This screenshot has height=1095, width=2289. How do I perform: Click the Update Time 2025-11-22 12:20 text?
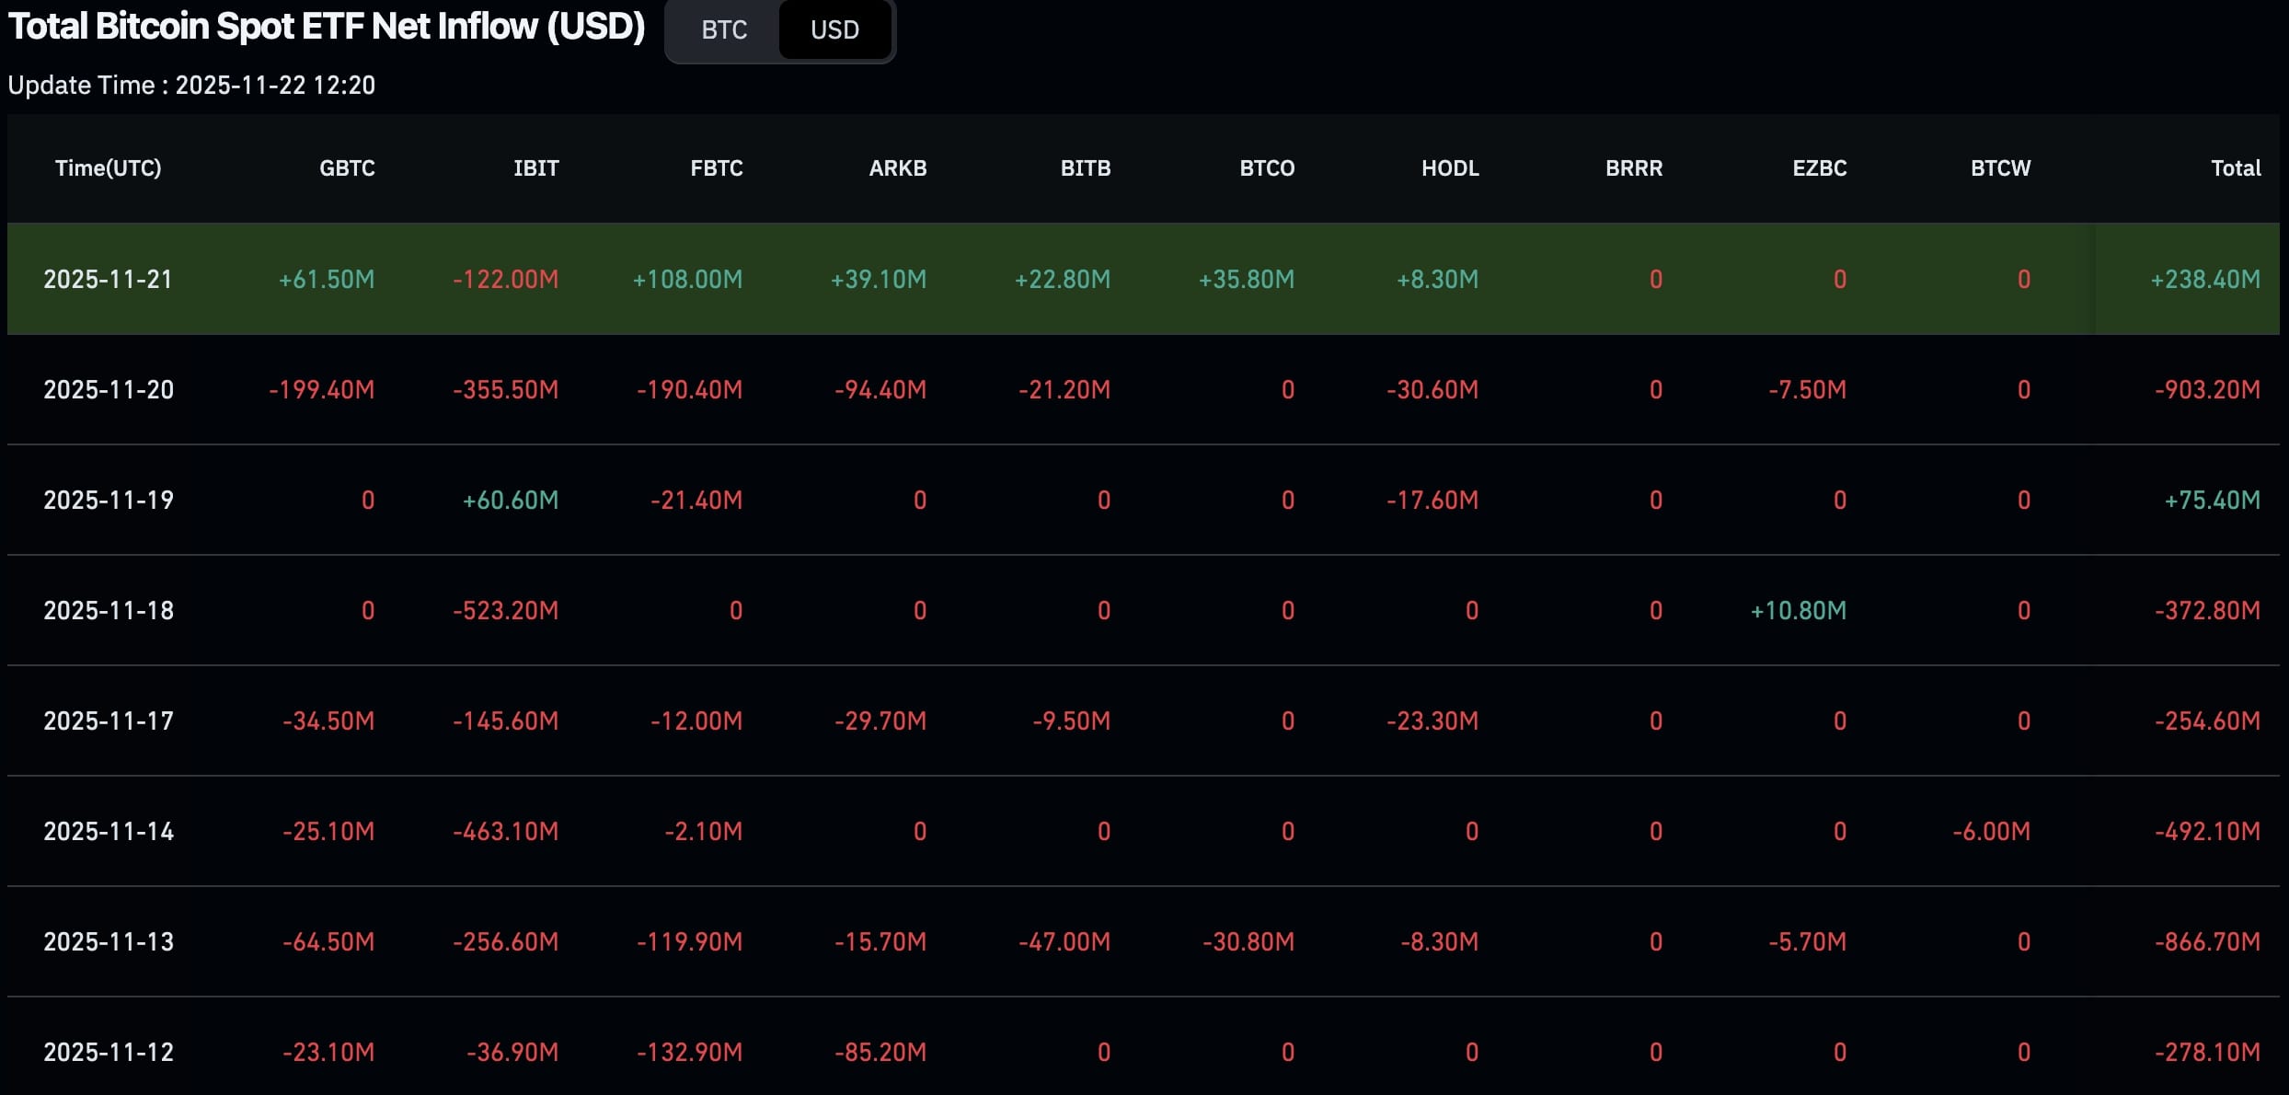coord(191,86)
